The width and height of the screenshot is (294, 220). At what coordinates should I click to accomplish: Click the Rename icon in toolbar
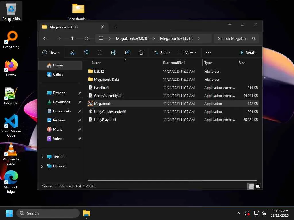(114, 52)
